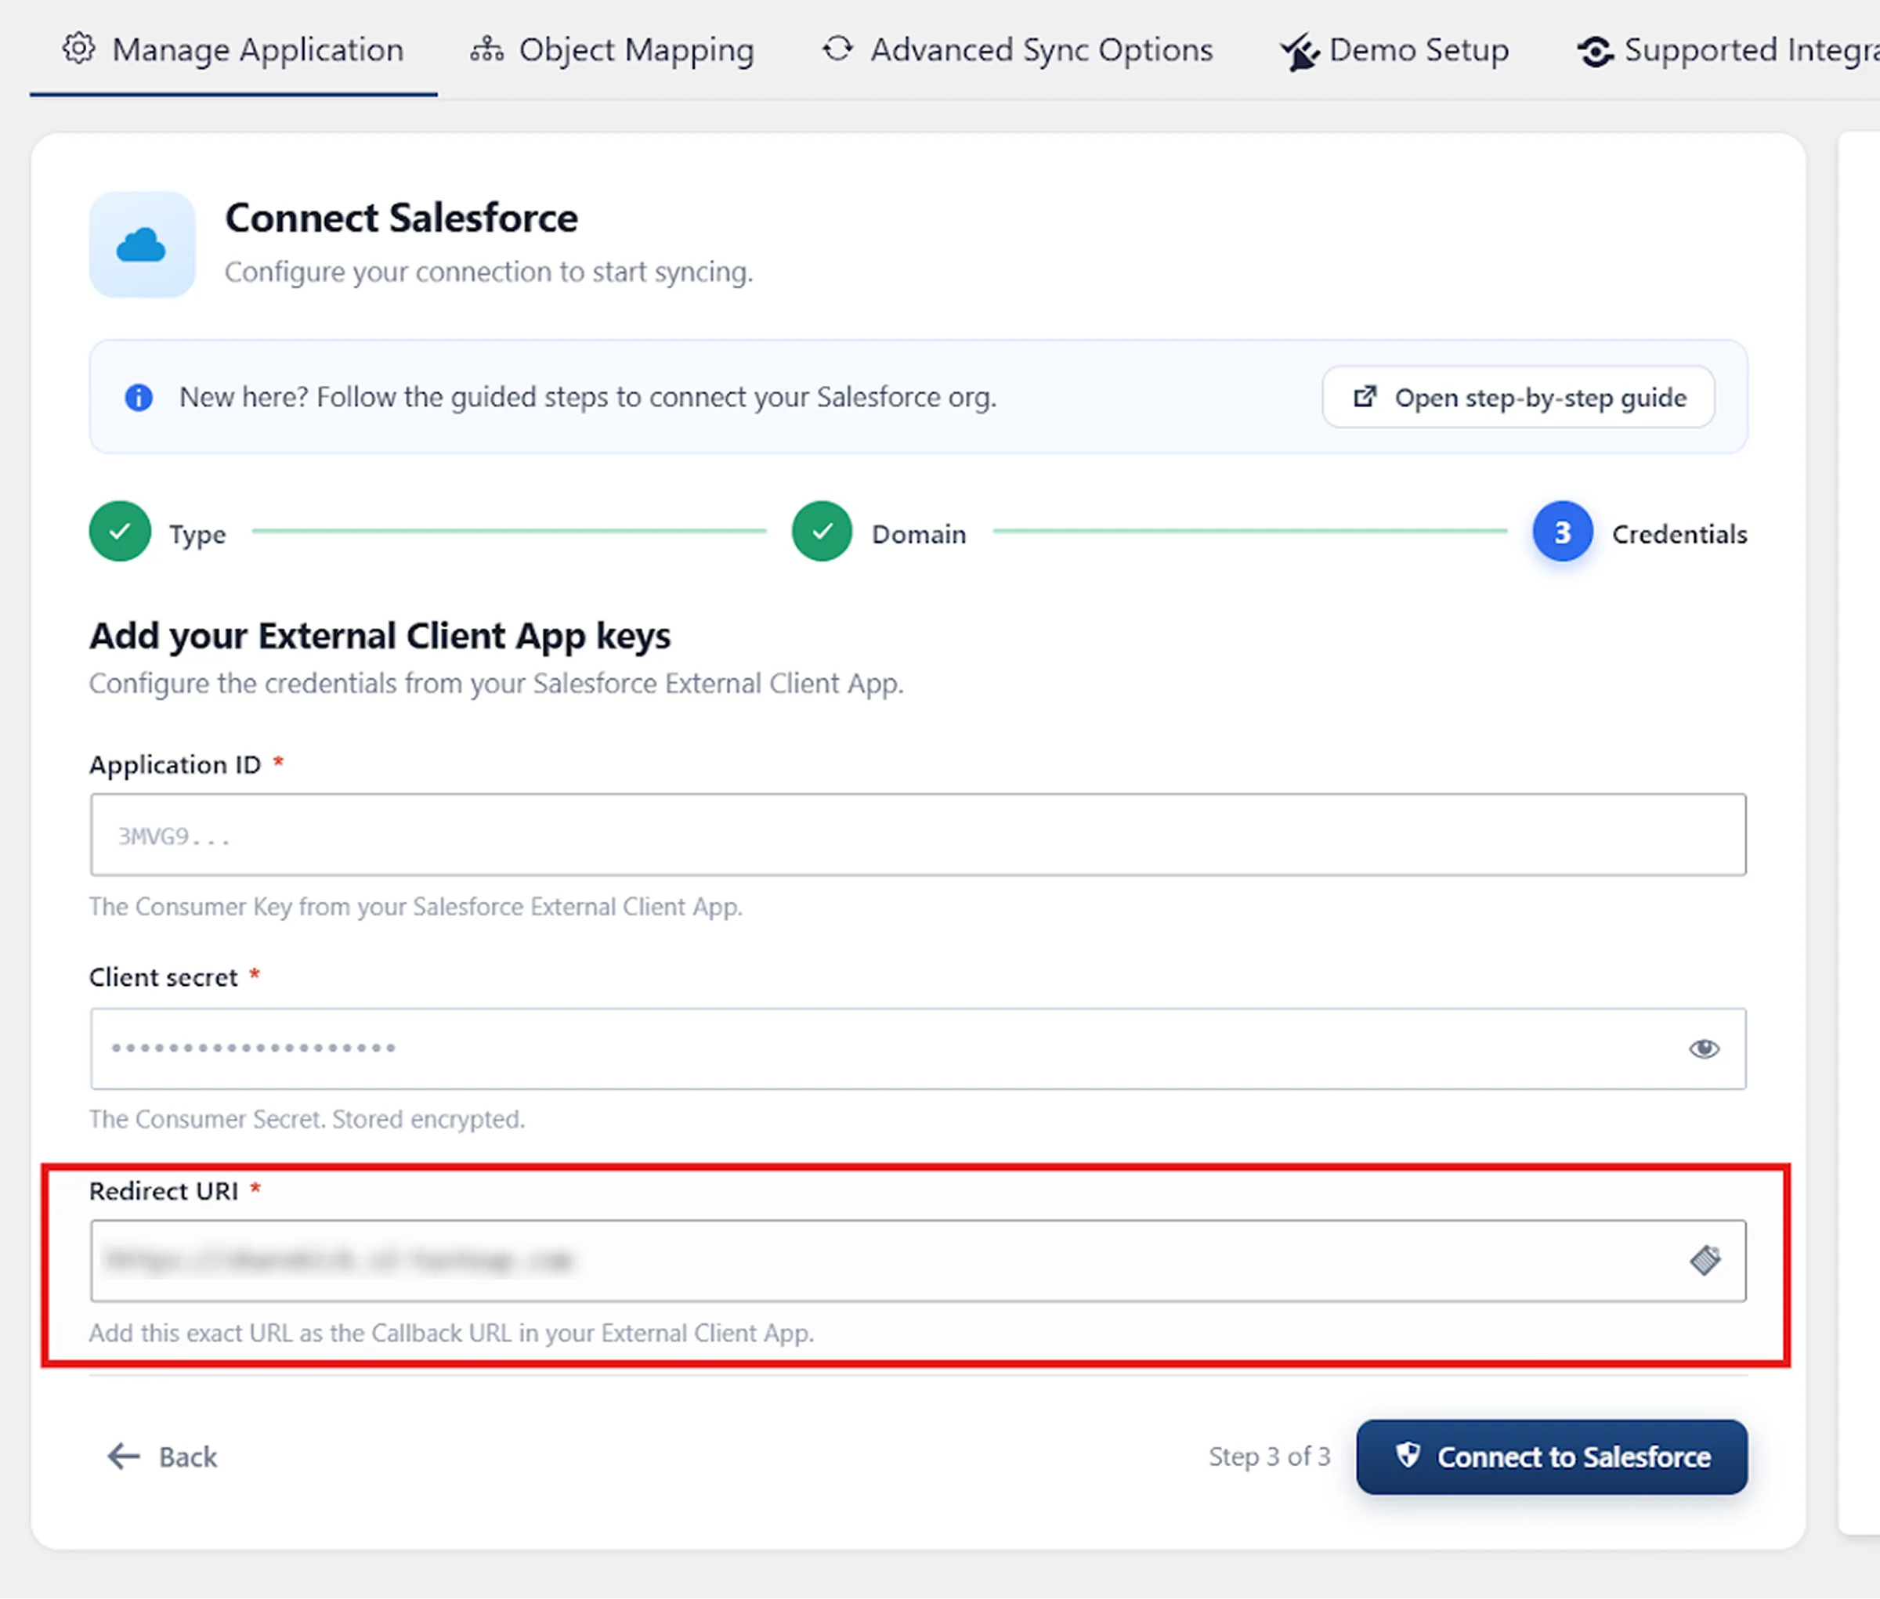Click 'The Consumer Secret. Stored encrypted.' hint
This screenshot has width=1880, height=1599.
pos(306,1120)
